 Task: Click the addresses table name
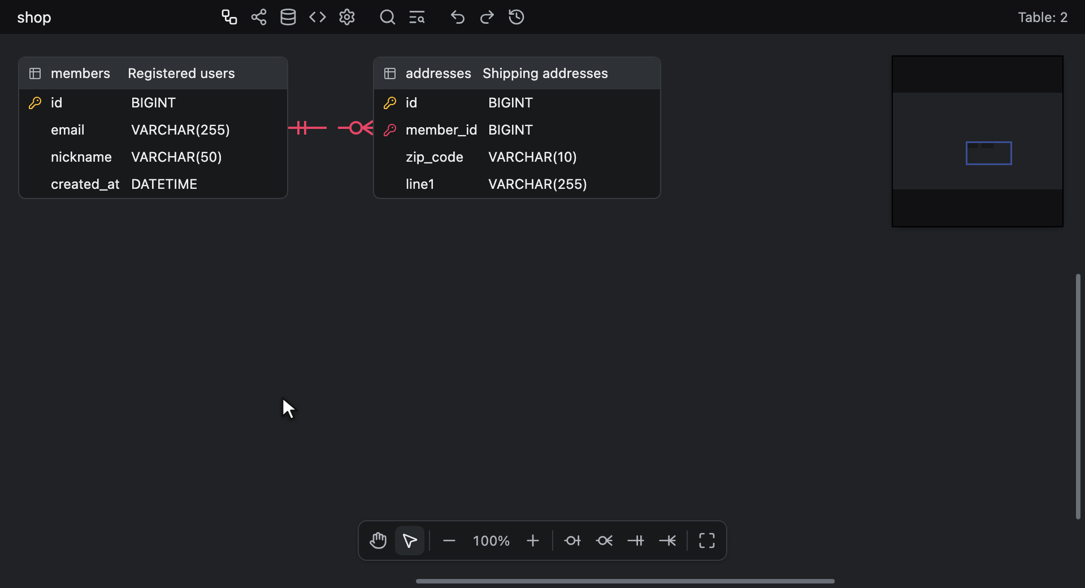point(439,73)
